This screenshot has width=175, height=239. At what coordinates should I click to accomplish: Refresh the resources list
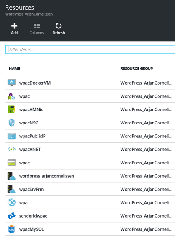click(x=58, y=29)
